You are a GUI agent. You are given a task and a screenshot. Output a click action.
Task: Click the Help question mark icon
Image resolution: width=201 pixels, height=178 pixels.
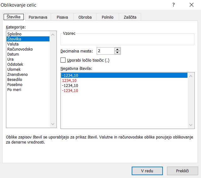click(x=173, y=5)
